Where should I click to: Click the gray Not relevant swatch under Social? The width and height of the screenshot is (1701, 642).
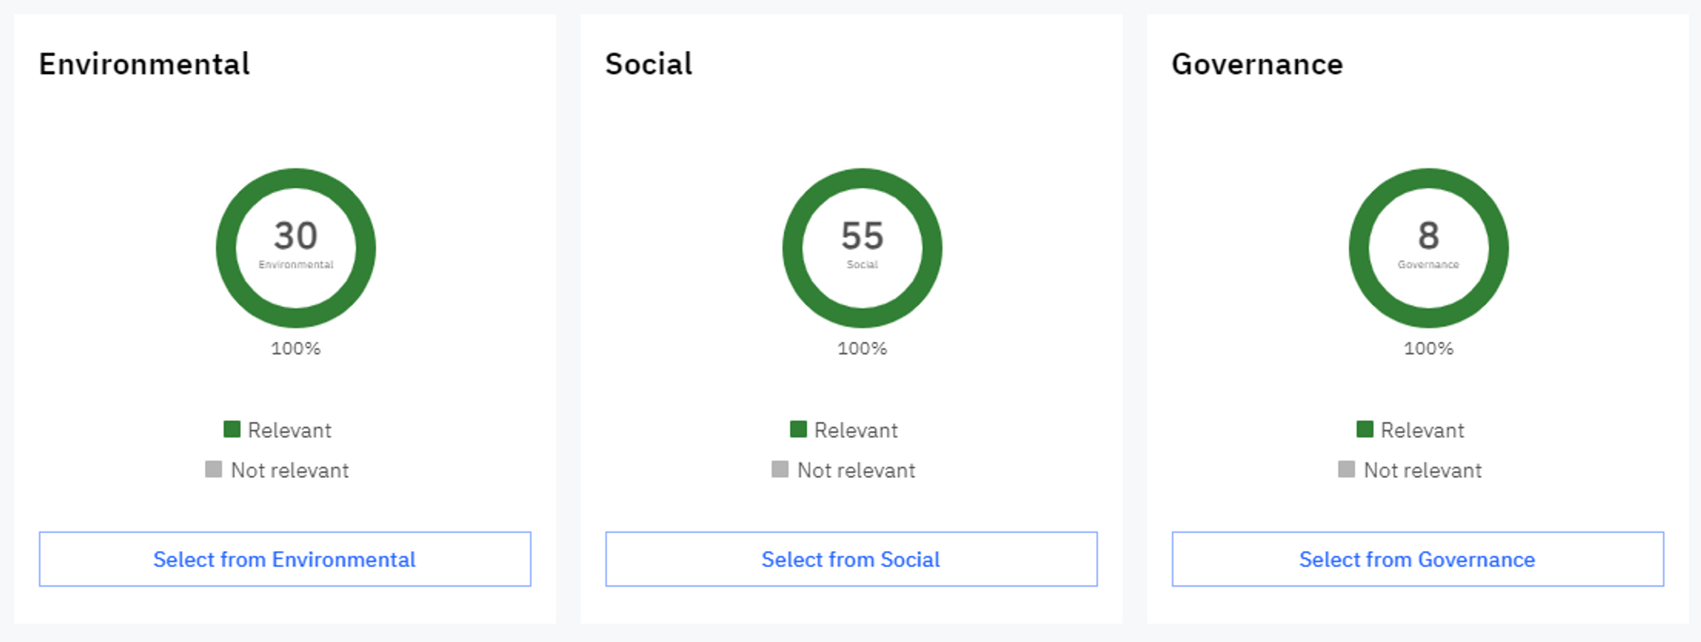(x=780, y=469)
